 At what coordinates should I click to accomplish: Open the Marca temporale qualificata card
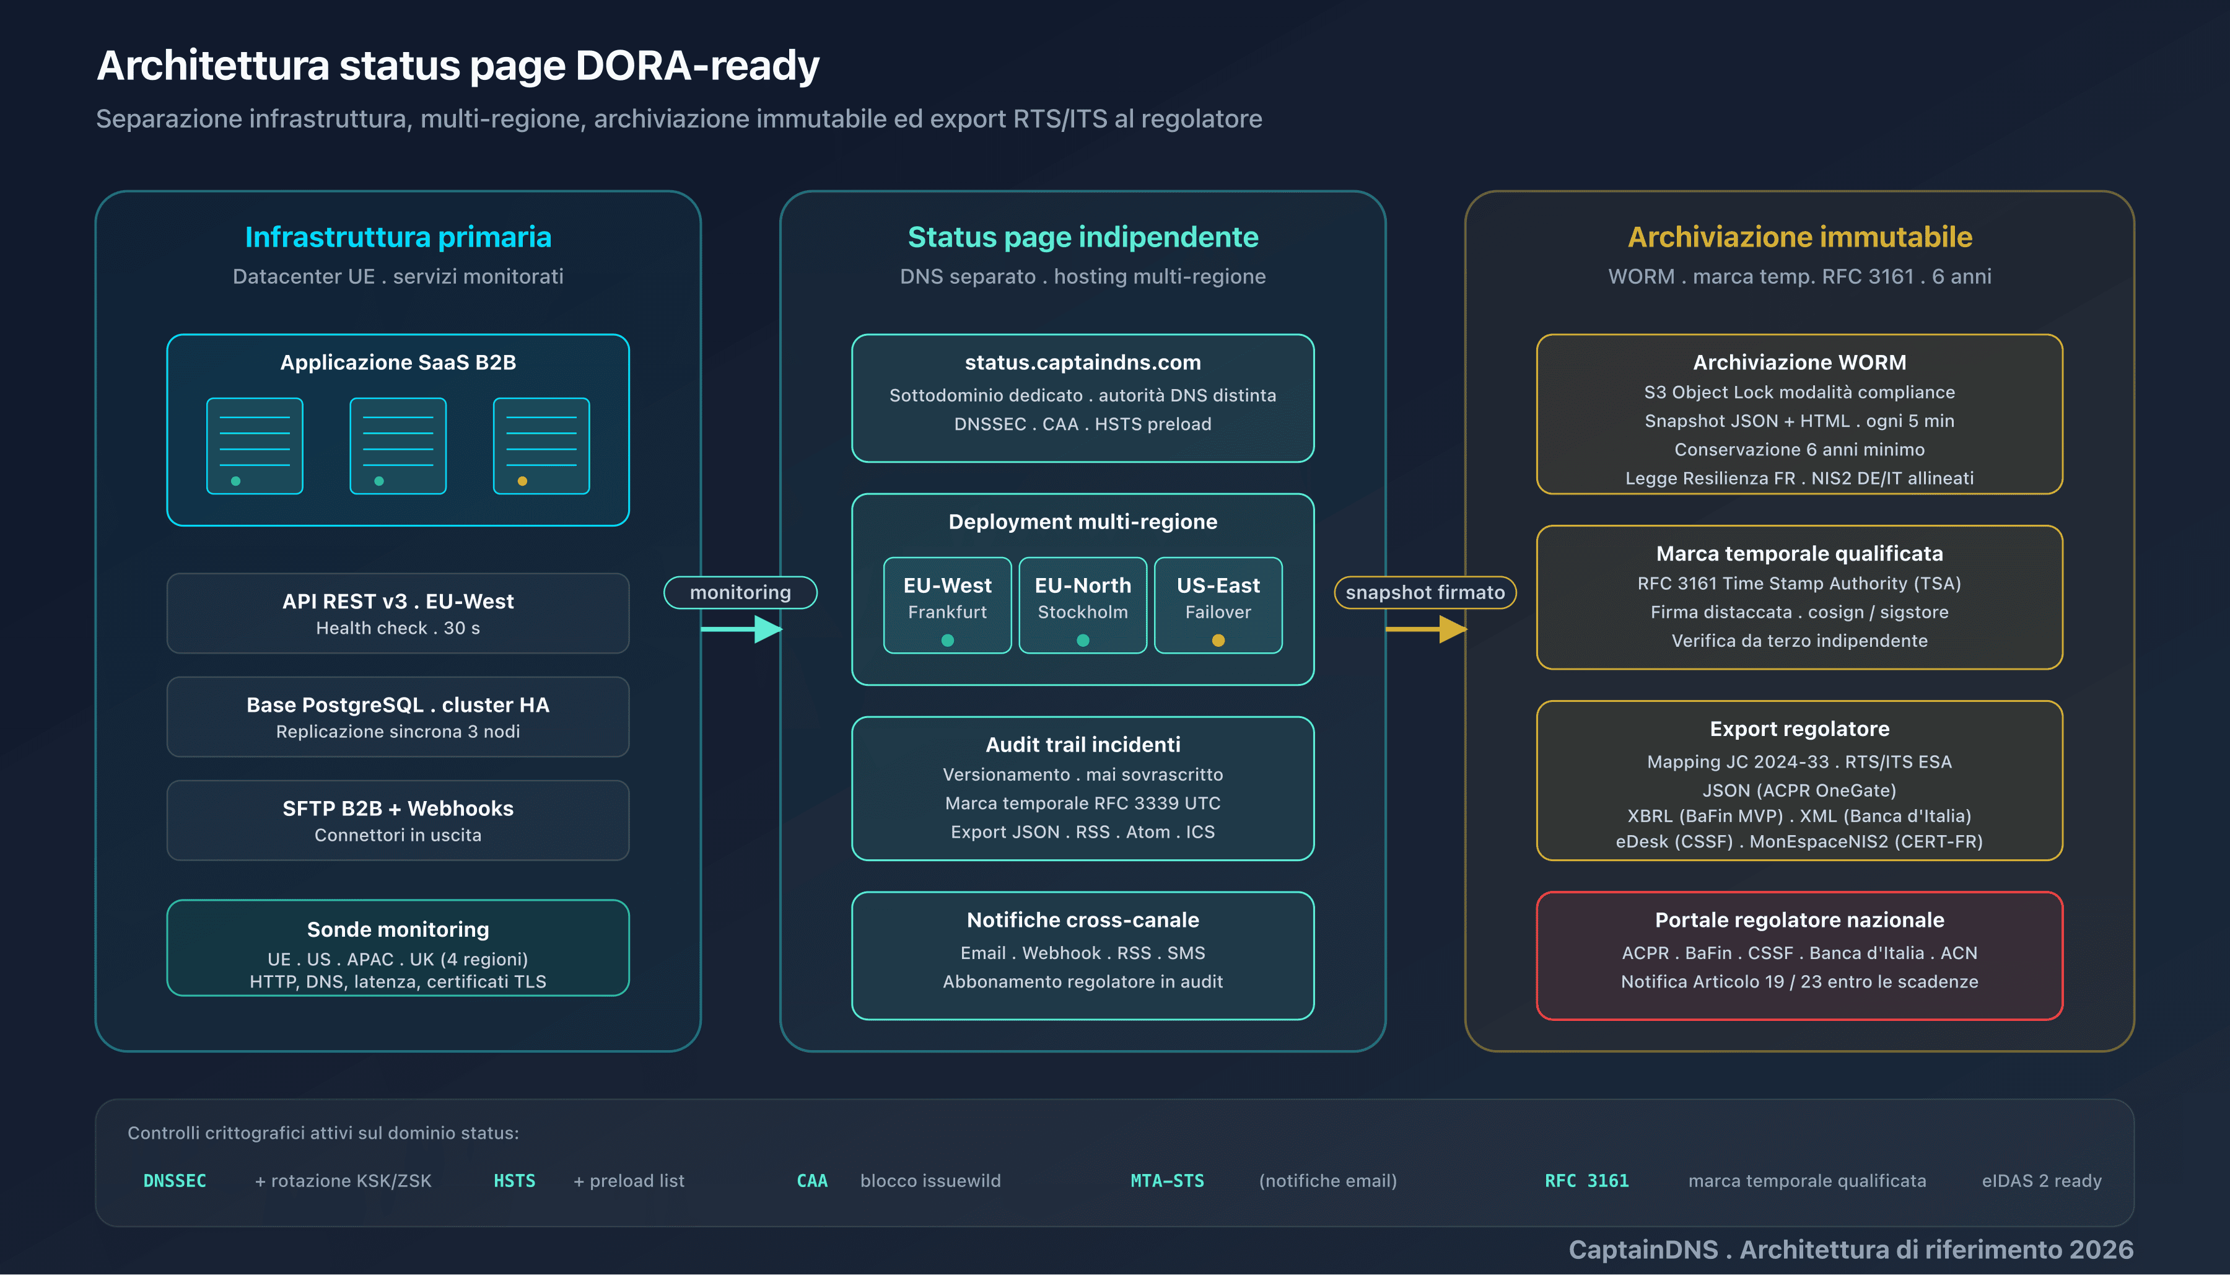(1800, 597)
